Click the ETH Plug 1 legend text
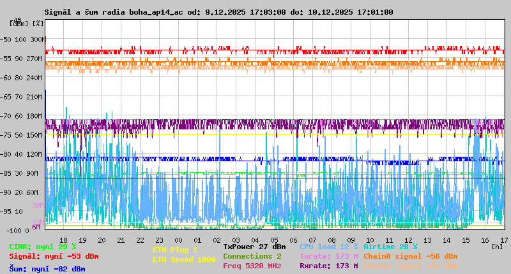The image size is (511, 274). [x=175, y=250]
